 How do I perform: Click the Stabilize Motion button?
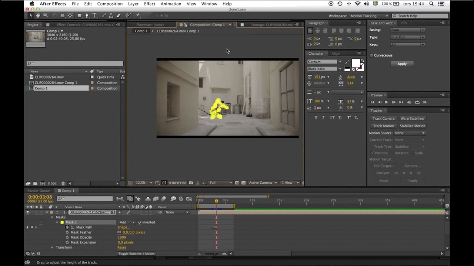point(412,126)
